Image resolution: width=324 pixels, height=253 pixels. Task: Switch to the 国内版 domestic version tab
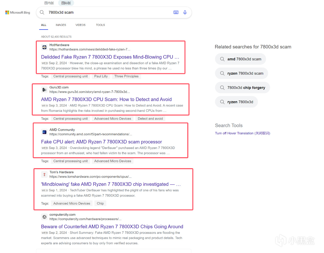pyautogui.click(x=49, y=3)
